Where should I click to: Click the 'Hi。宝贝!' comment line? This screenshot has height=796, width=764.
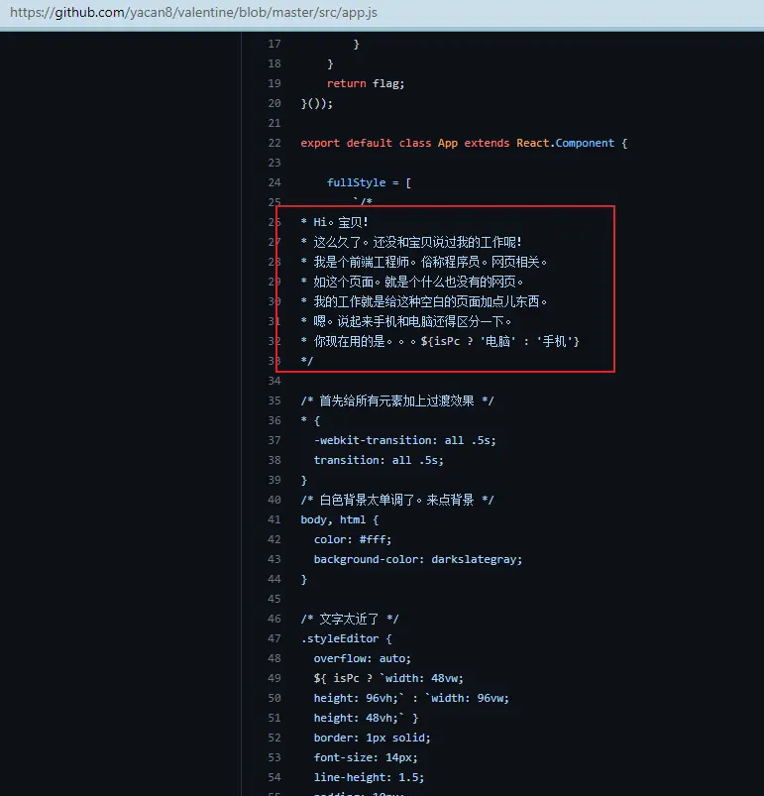pos(334,222)
